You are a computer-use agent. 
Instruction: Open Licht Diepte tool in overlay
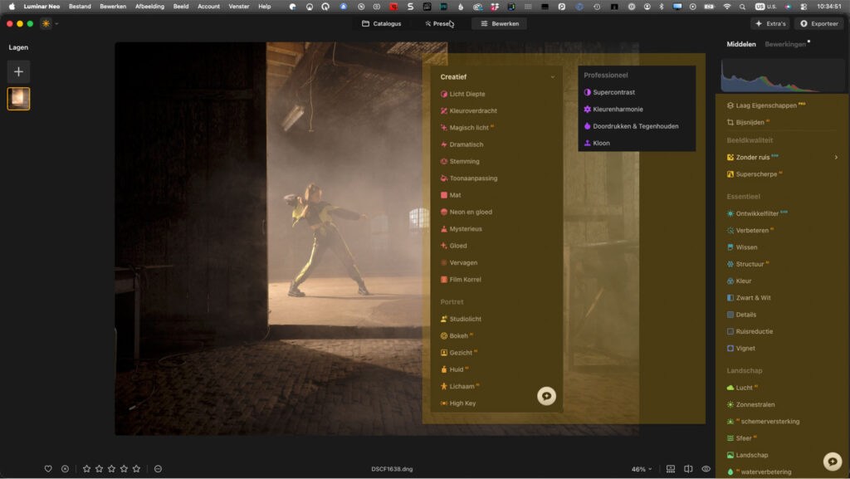point(462,95)
